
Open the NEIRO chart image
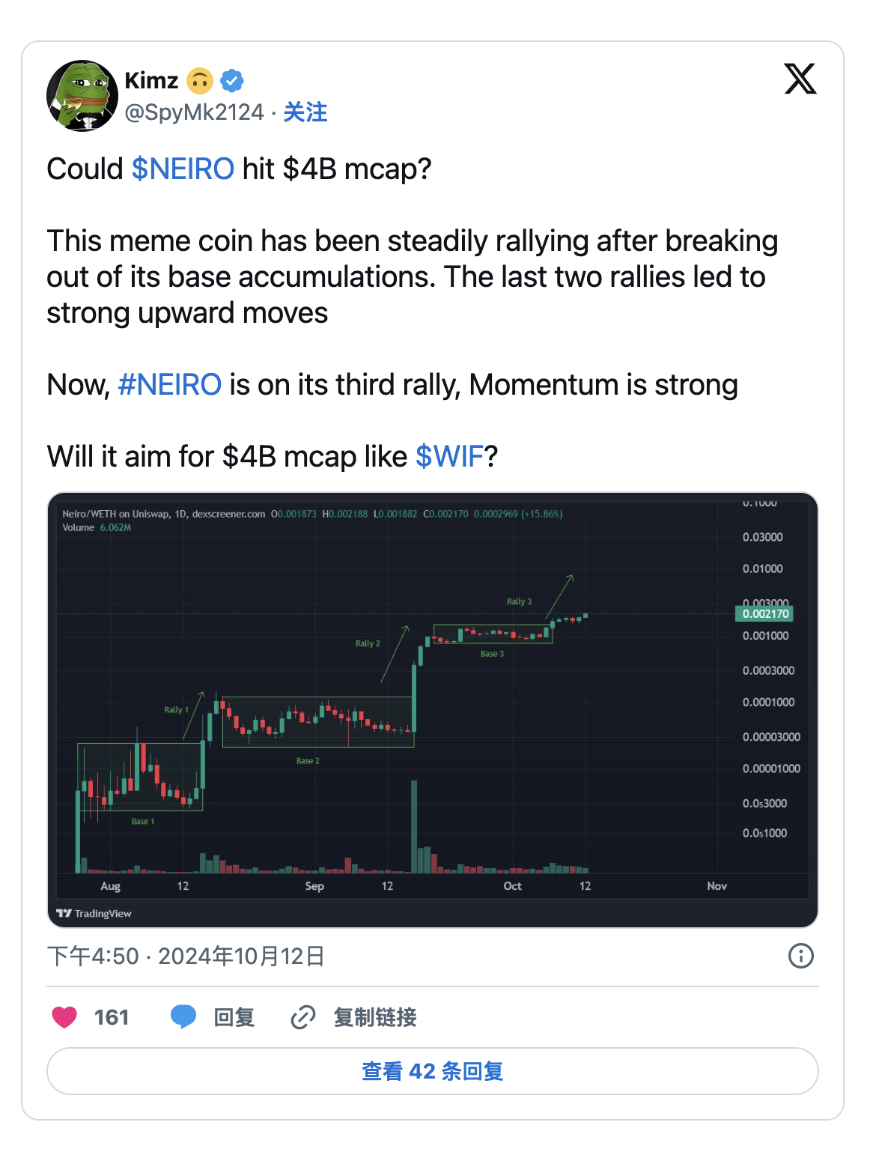pos(432,709)
